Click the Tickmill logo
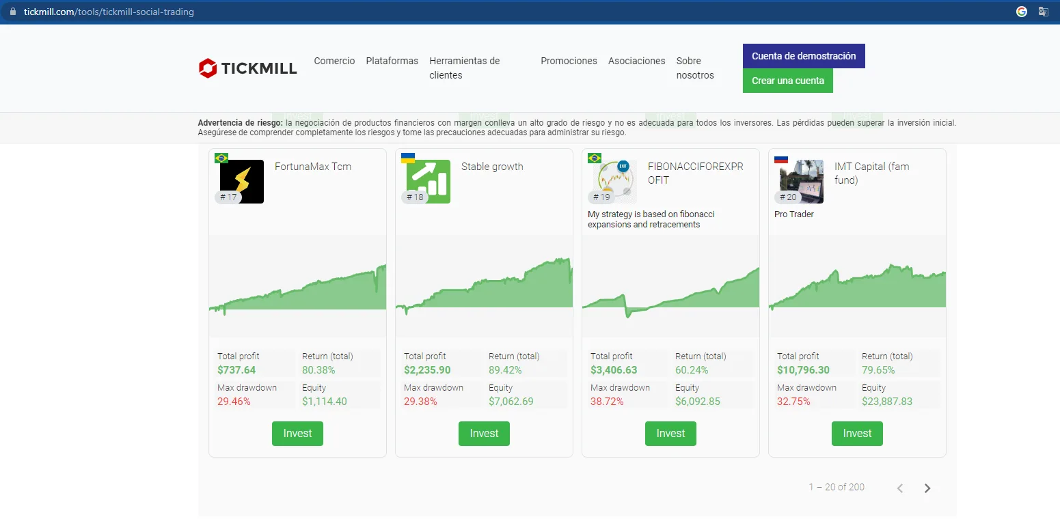This screenshot has height=532, width=1060. click(x=247, y=68)
